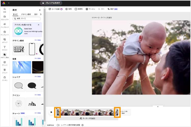Screen dimensions: 191x127
Task: Select the baby video on canvas
Action: tap(141, 57)
